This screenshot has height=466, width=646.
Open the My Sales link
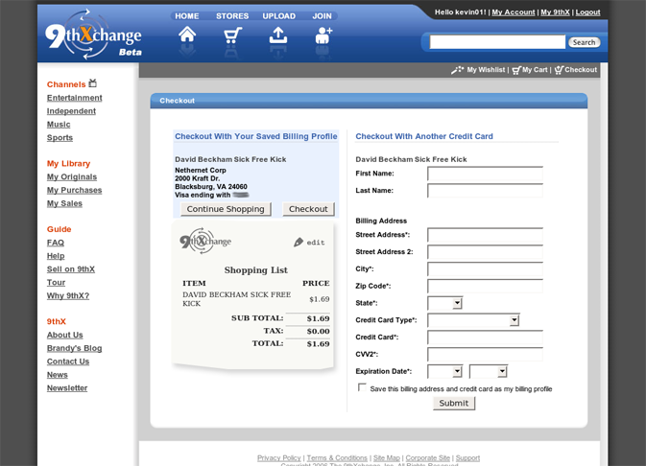[64, 203]
